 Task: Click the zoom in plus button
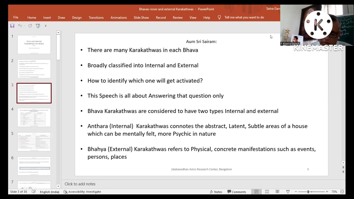327,192
